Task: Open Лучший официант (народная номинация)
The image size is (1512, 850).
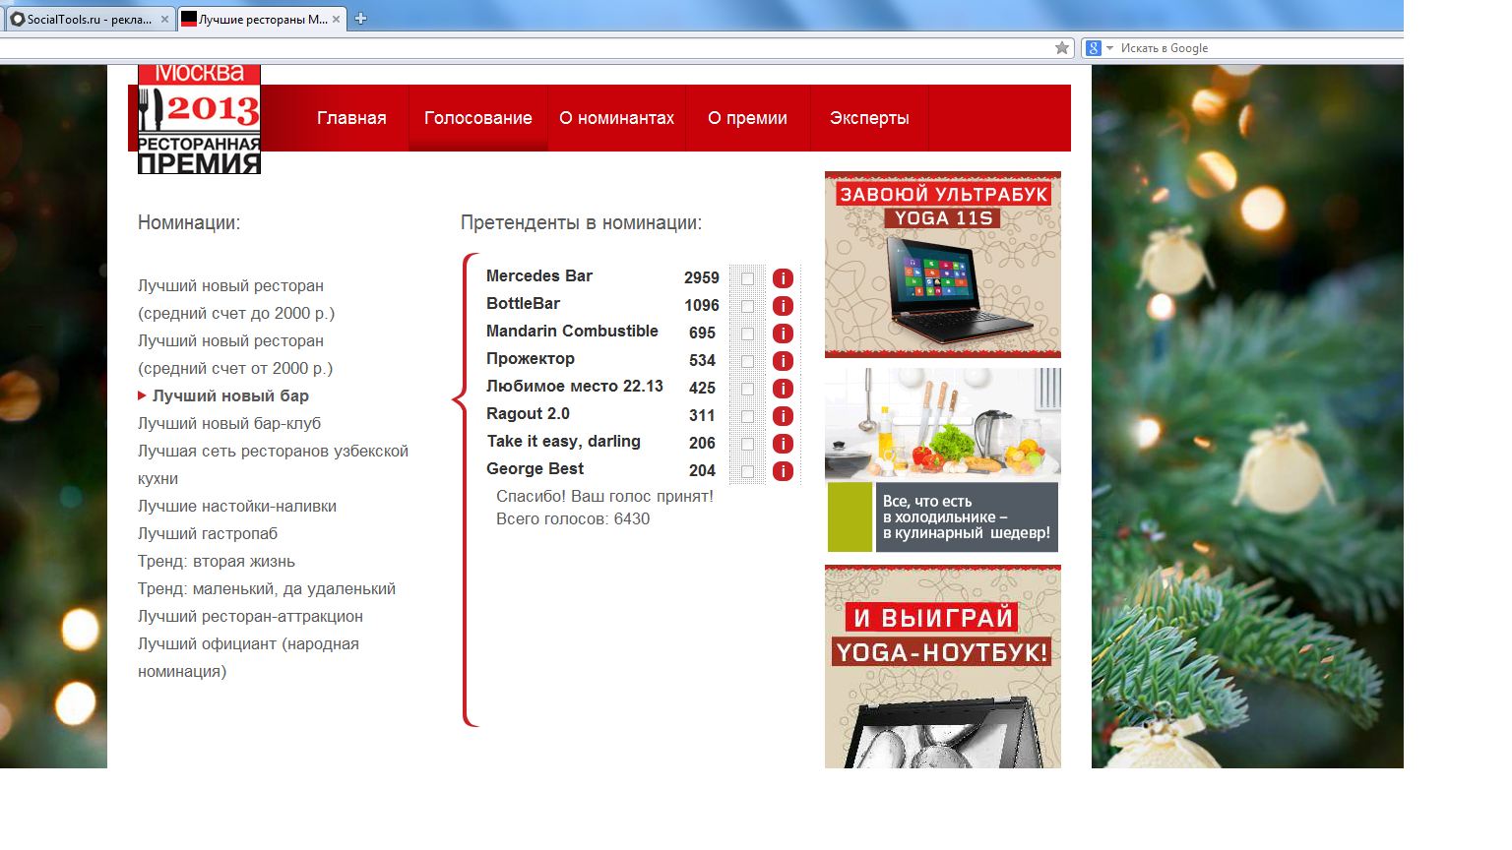Action: coord(248,657)
